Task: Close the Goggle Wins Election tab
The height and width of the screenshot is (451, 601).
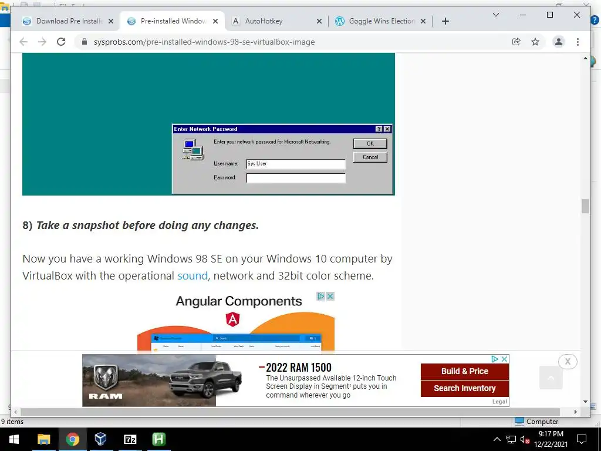Action: 423,21
